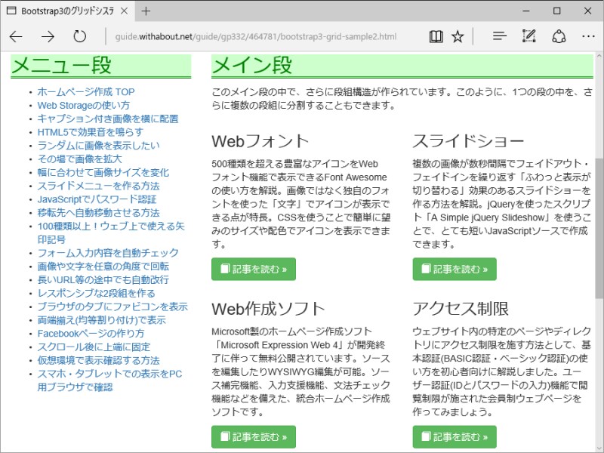Click the back navigation arrow
Image resolution: width=604 pixels, height=453 pixels.
pos(15,35)
